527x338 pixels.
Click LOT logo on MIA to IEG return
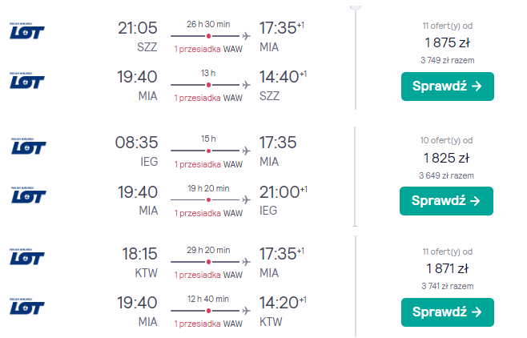coord(28,195)
